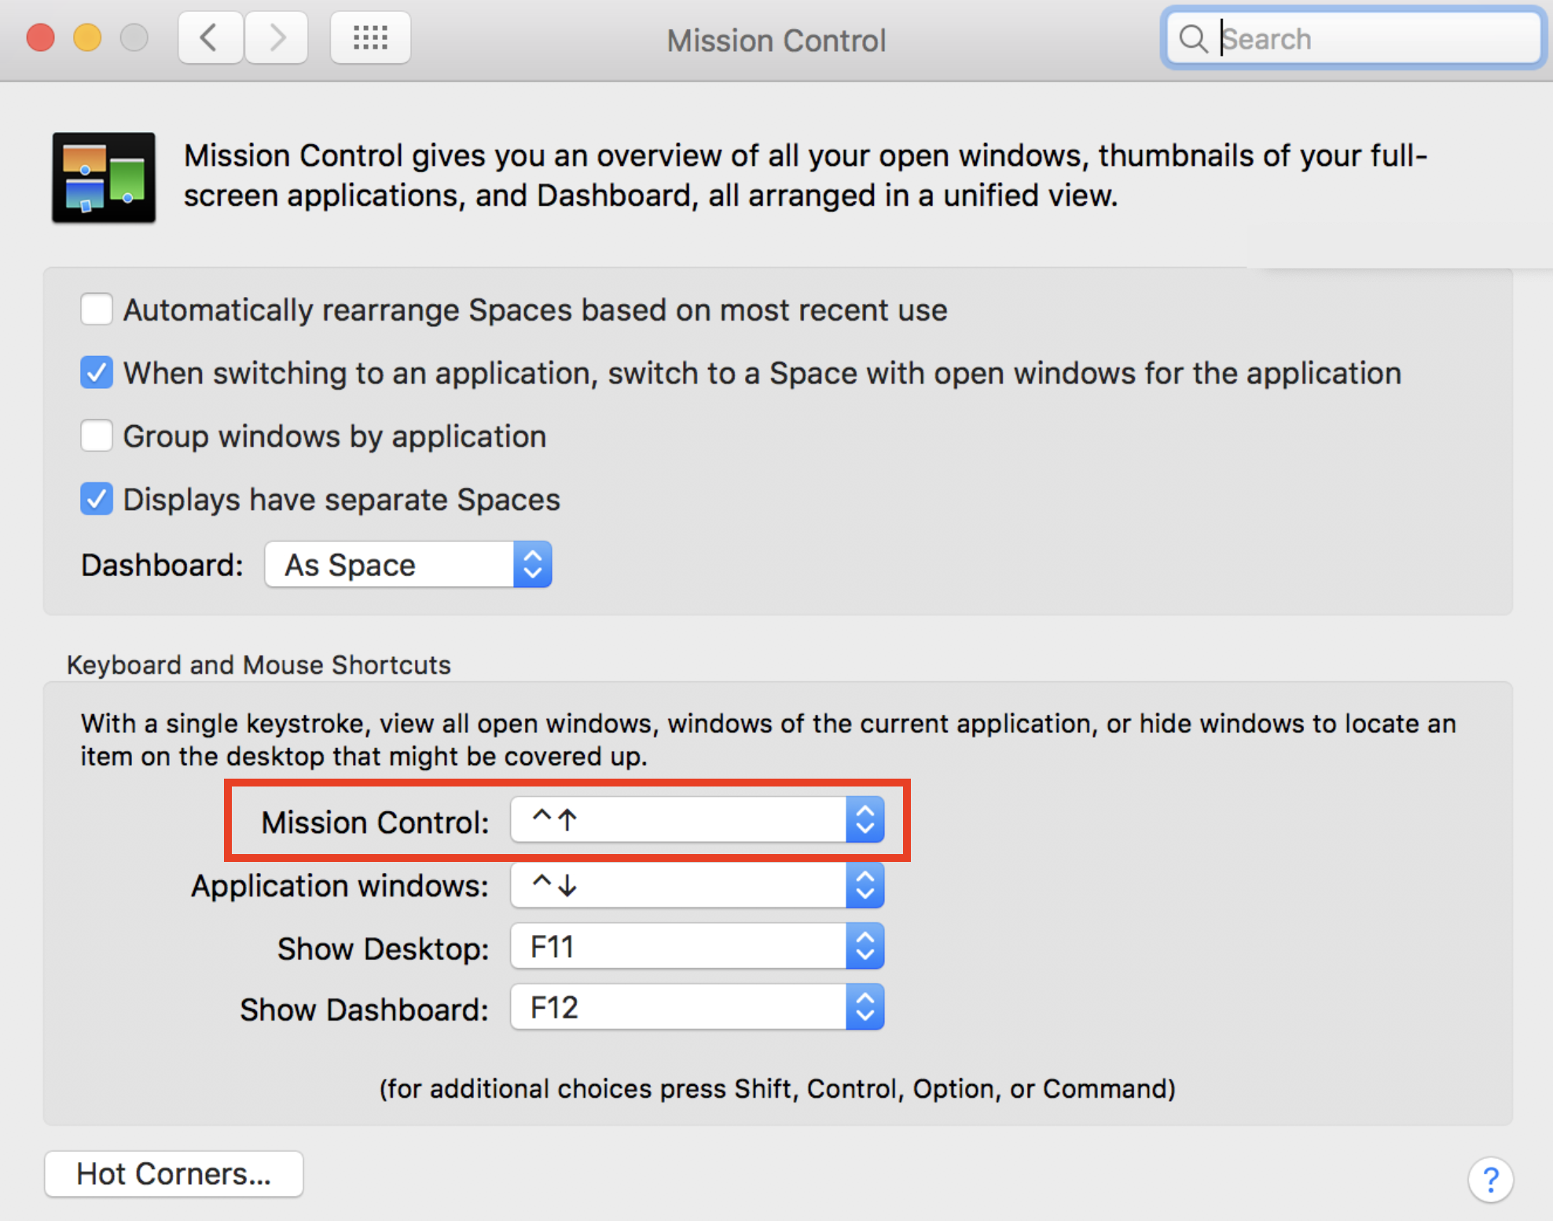Click the back navigation arrow
The height and width of the screenshot is (1221, 1553).
tap(209, 38)
